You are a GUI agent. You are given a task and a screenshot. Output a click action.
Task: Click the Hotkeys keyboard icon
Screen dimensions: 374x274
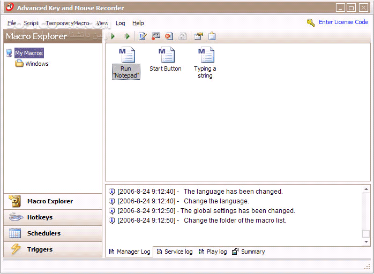[16, 217]
